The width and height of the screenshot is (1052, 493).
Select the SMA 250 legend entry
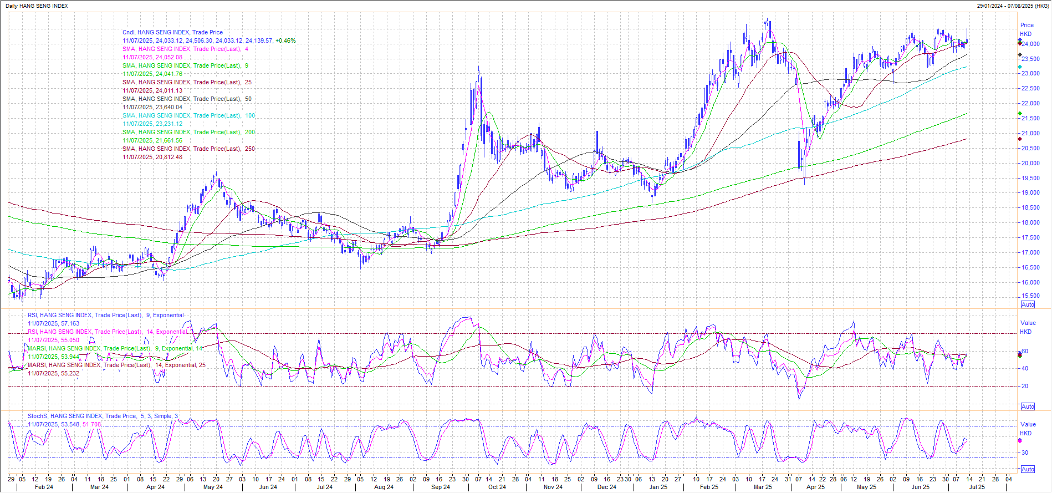point(188,149)
